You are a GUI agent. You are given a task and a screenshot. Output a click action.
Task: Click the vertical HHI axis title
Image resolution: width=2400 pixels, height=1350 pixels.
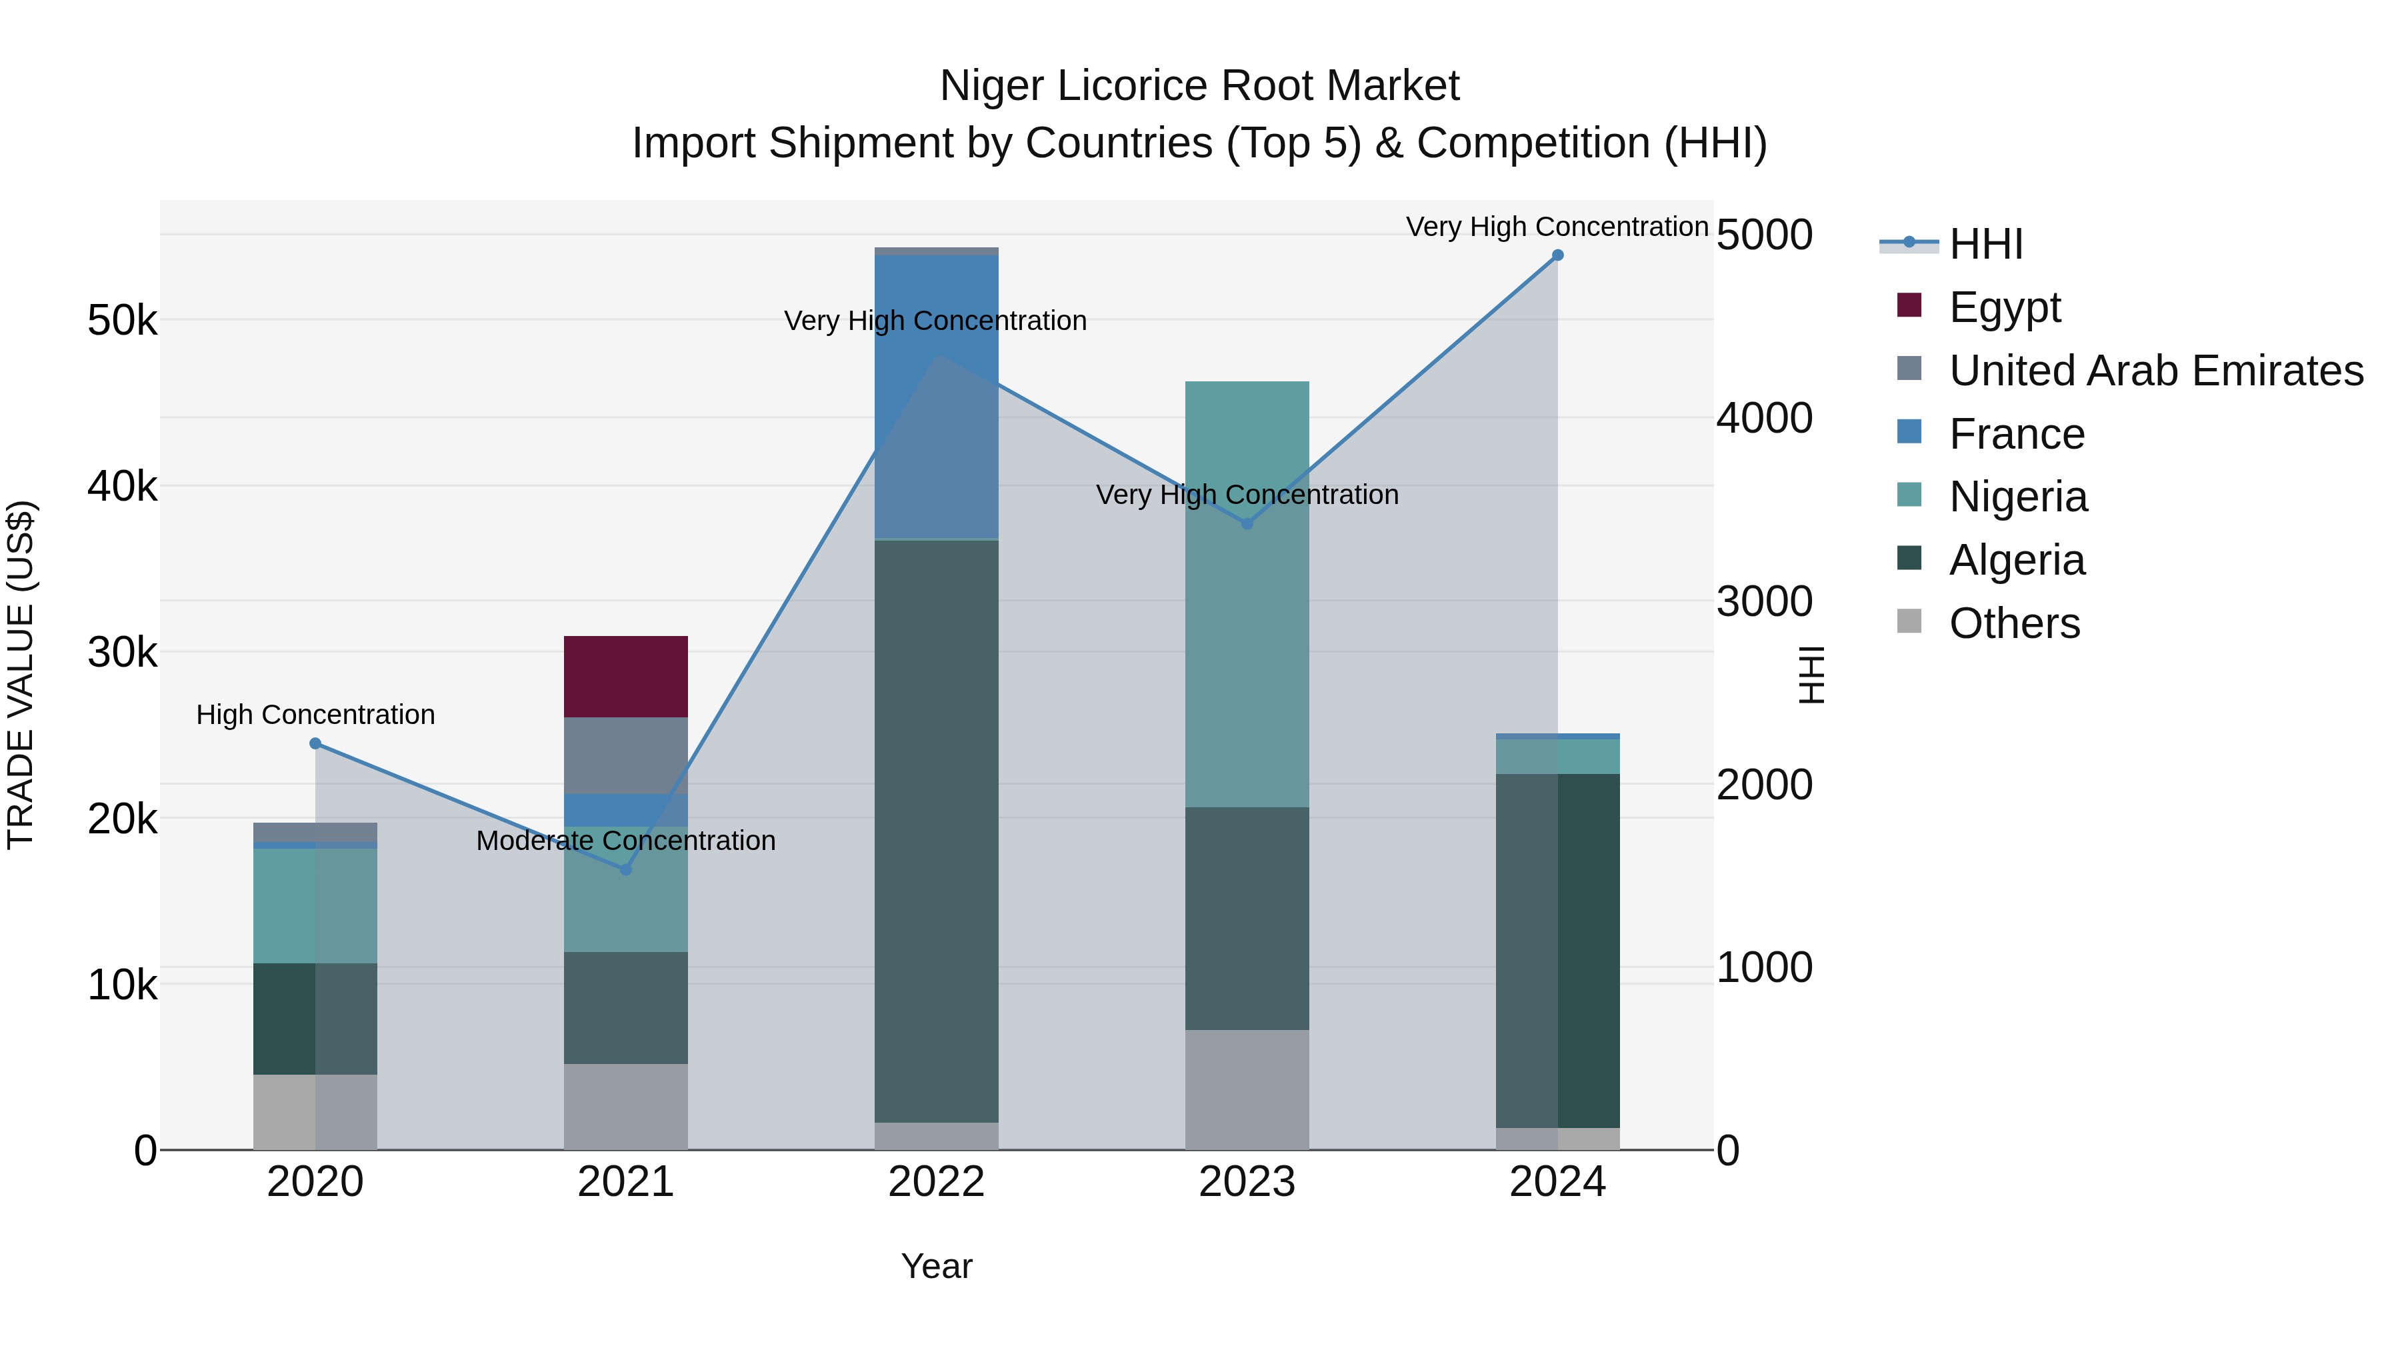(1812, 675)
